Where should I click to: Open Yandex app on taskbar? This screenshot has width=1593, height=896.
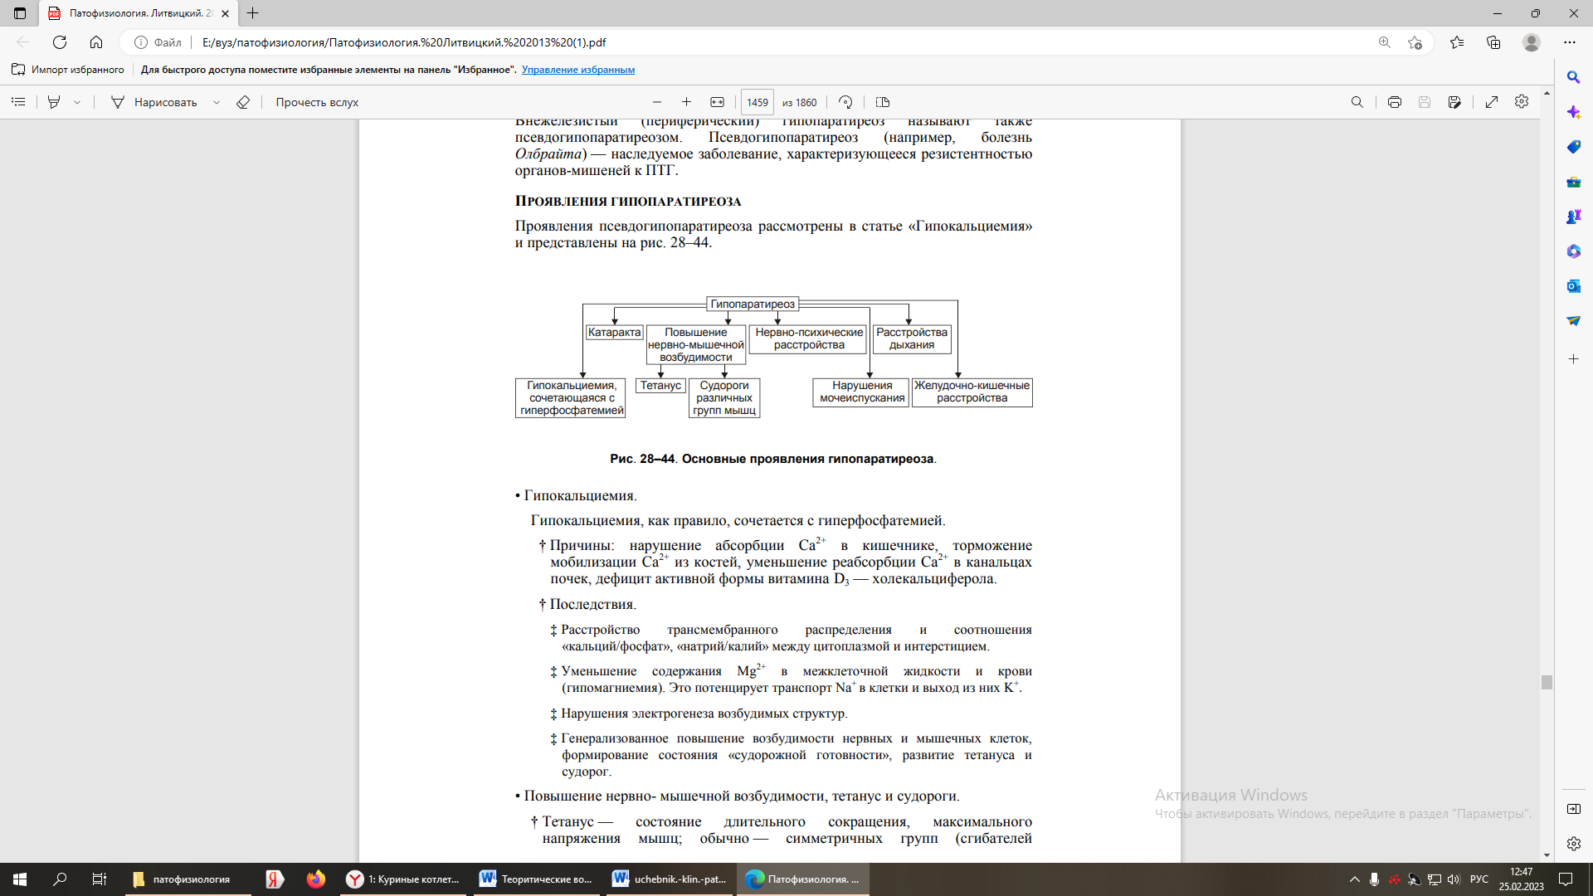coord(275,879)
